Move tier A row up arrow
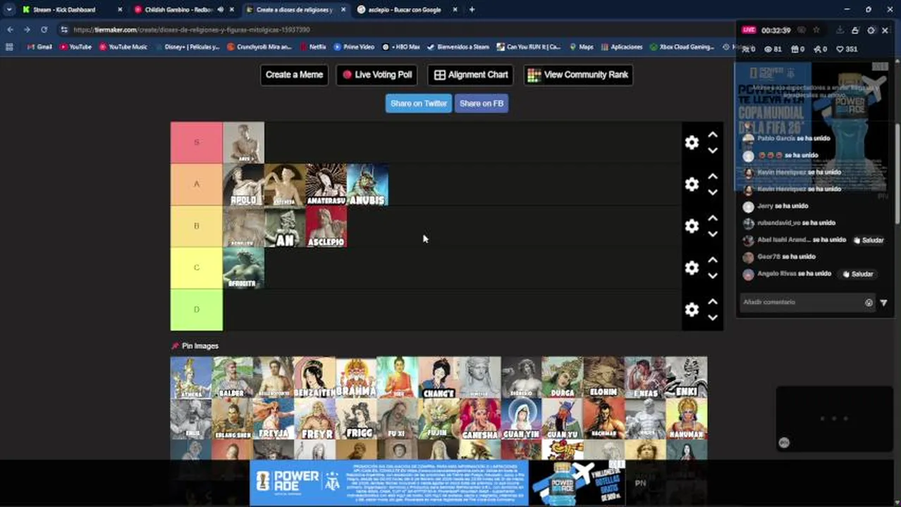The image size is (901, 507). [x=713, y=176]
